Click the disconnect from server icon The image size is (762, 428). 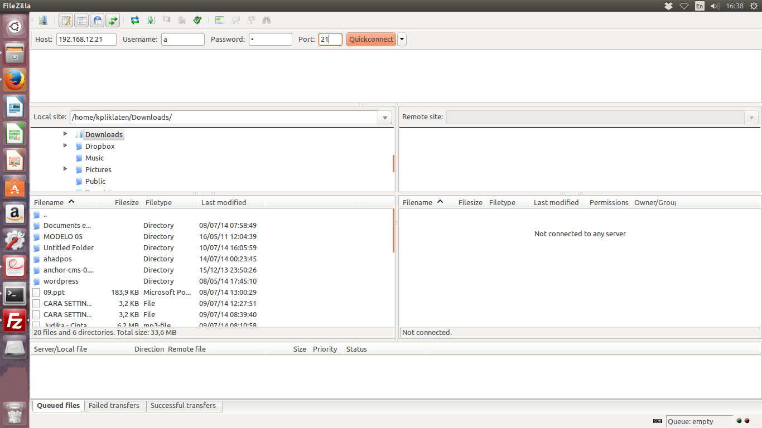182,21
